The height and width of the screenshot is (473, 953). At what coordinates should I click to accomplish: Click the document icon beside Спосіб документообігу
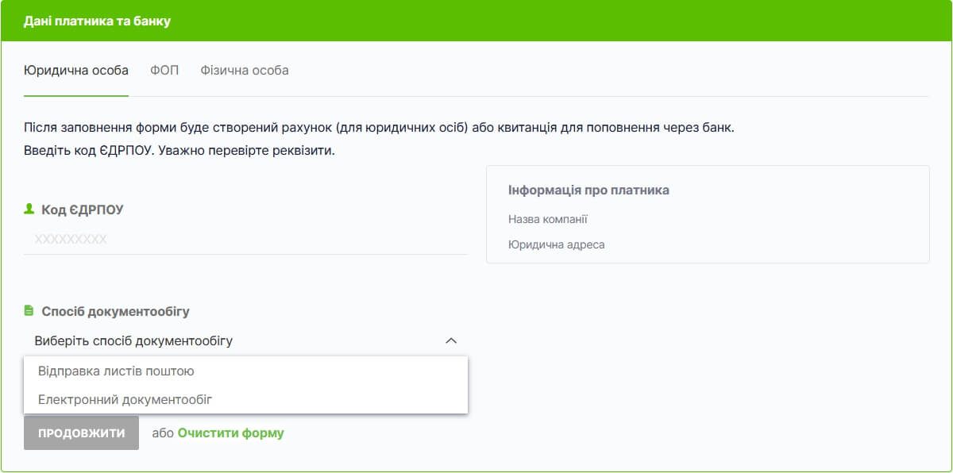(29, 310)
